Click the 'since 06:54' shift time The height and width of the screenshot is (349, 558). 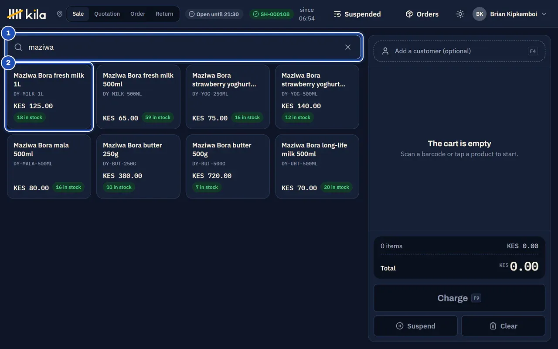307,14
